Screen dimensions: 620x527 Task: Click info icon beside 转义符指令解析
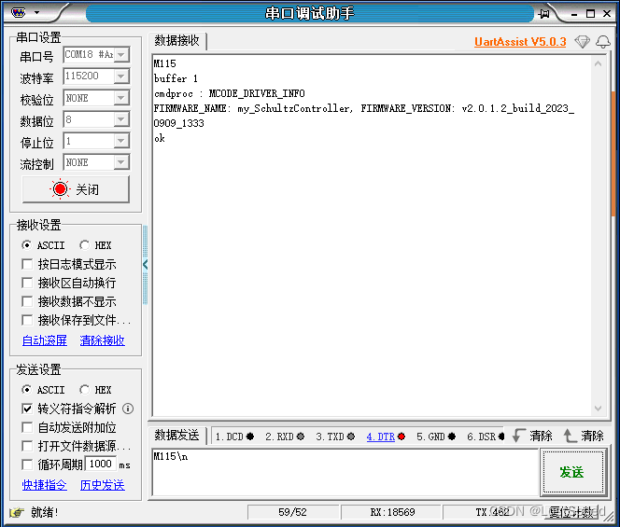click(128, 409)
